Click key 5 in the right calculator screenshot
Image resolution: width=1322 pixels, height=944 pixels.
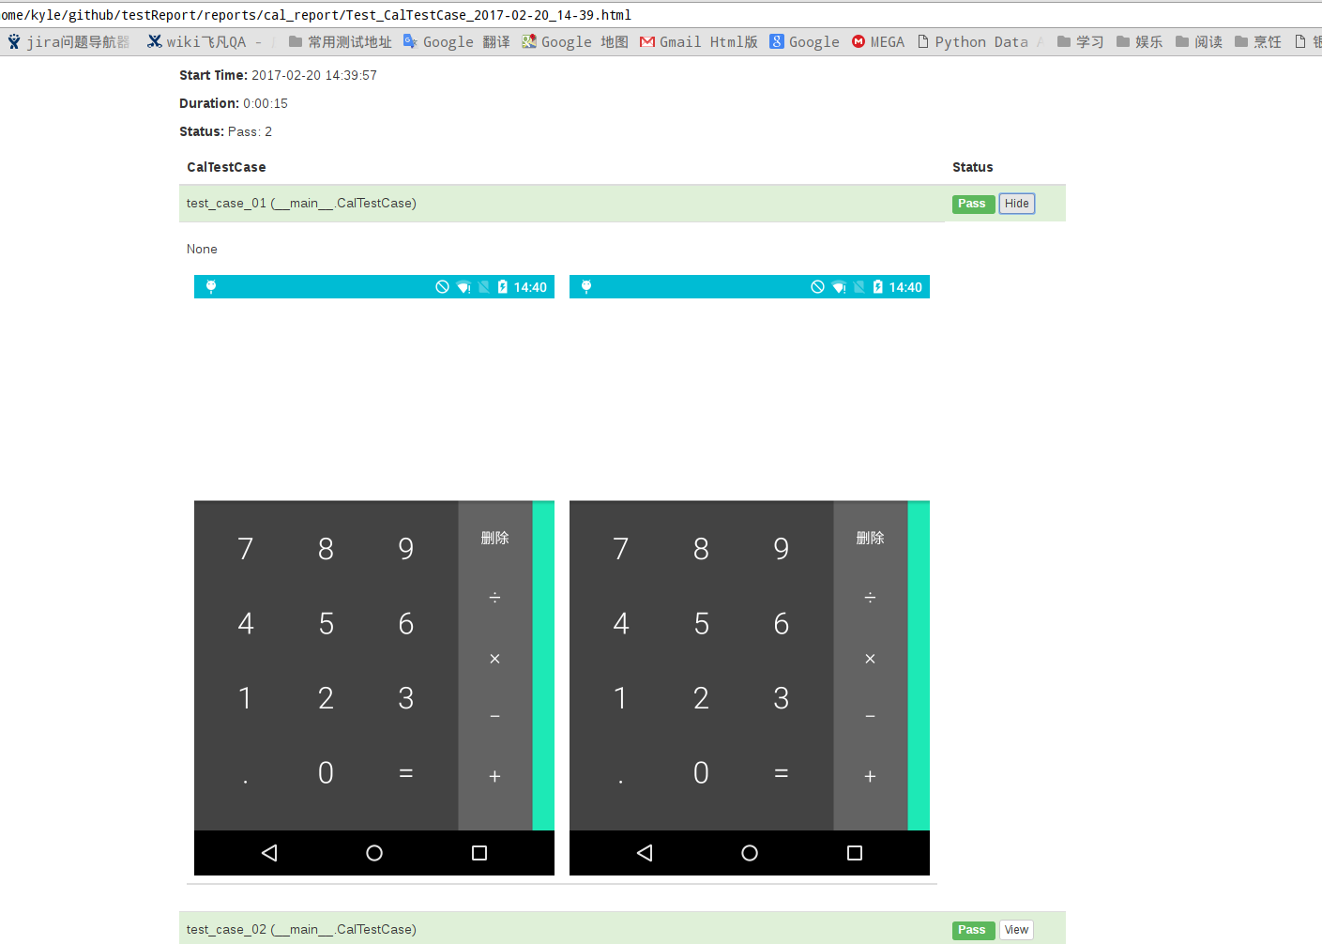(701, 623)
